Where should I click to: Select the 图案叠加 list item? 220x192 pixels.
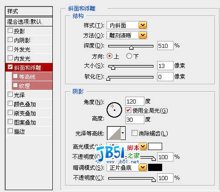point(29,122)
